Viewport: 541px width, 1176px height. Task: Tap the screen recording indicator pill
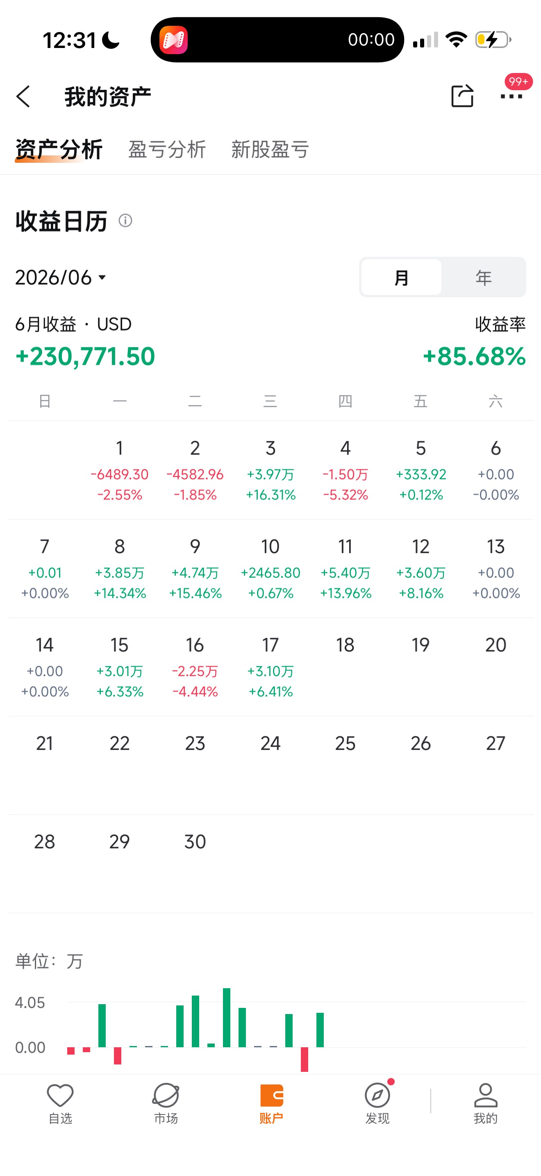[x=277, y=40]
